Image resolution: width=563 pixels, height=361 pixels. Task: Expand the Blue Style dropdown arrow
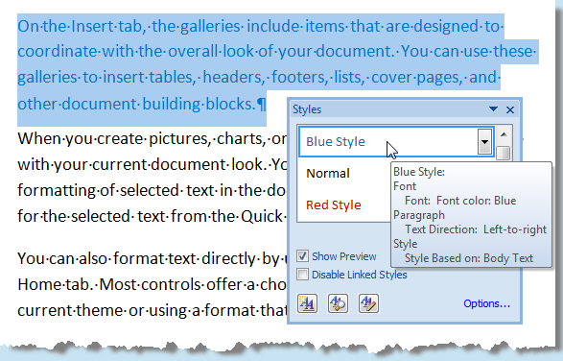(484, 142)
